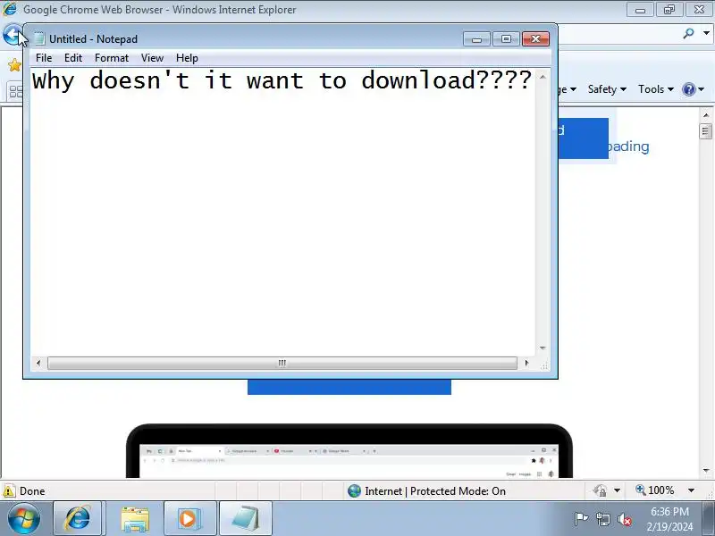
Task: Click Notepad vertical scroll down arrow
Action: coord(543,348)
